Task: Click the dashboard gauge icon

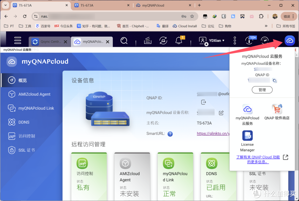Action: click(x=265, y=41)
